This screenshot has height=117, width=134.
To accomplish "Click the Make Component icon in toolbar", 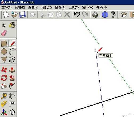I will click(x=33, y=15).
